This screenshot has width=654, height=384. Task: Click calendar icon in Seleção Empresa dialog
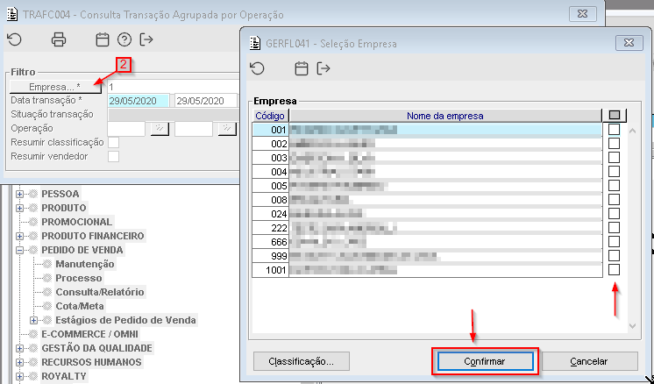point(302,68)
